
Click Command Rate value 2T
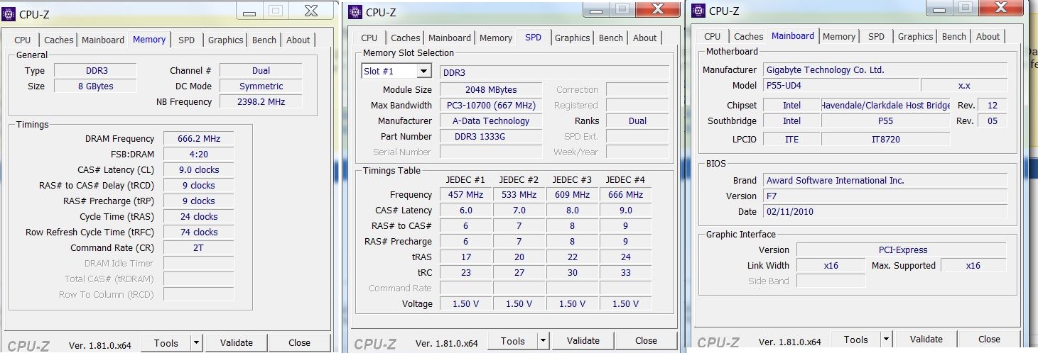tap(199, 248)
